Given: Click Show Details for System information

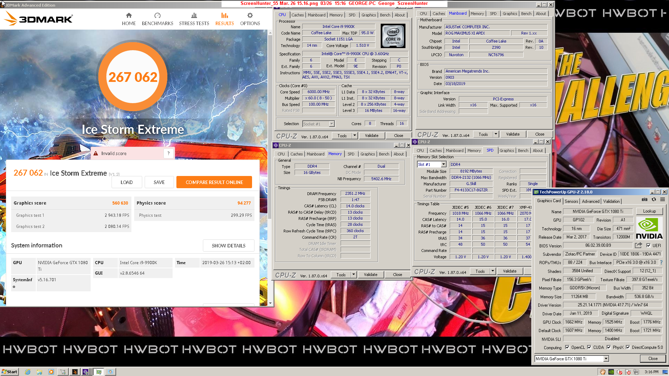Looking at the screenshot, I should coord(229,246).
